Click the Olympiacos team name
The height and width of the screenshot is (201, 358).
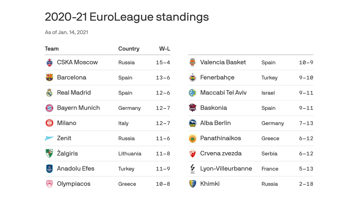[74, 184]
